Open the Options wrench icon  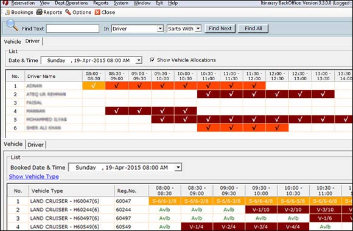68,12
